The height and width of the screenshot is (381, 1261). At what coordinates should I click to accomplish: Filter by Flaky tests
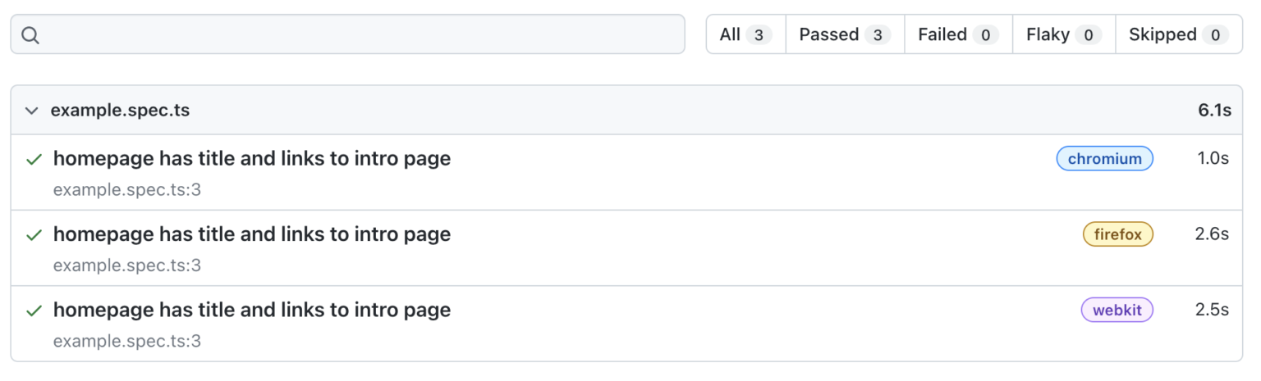pos(1063,34)
